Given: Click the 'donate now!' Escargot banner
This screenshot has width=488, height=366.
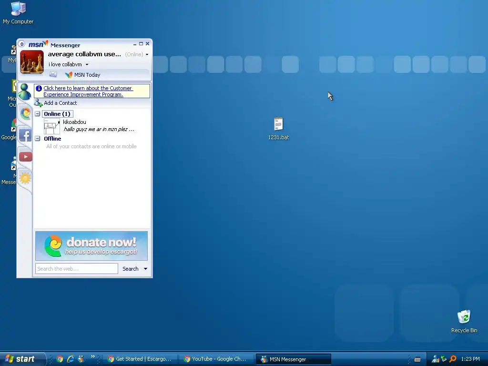Looking at the screenshot, I should (x=91, y=246).
